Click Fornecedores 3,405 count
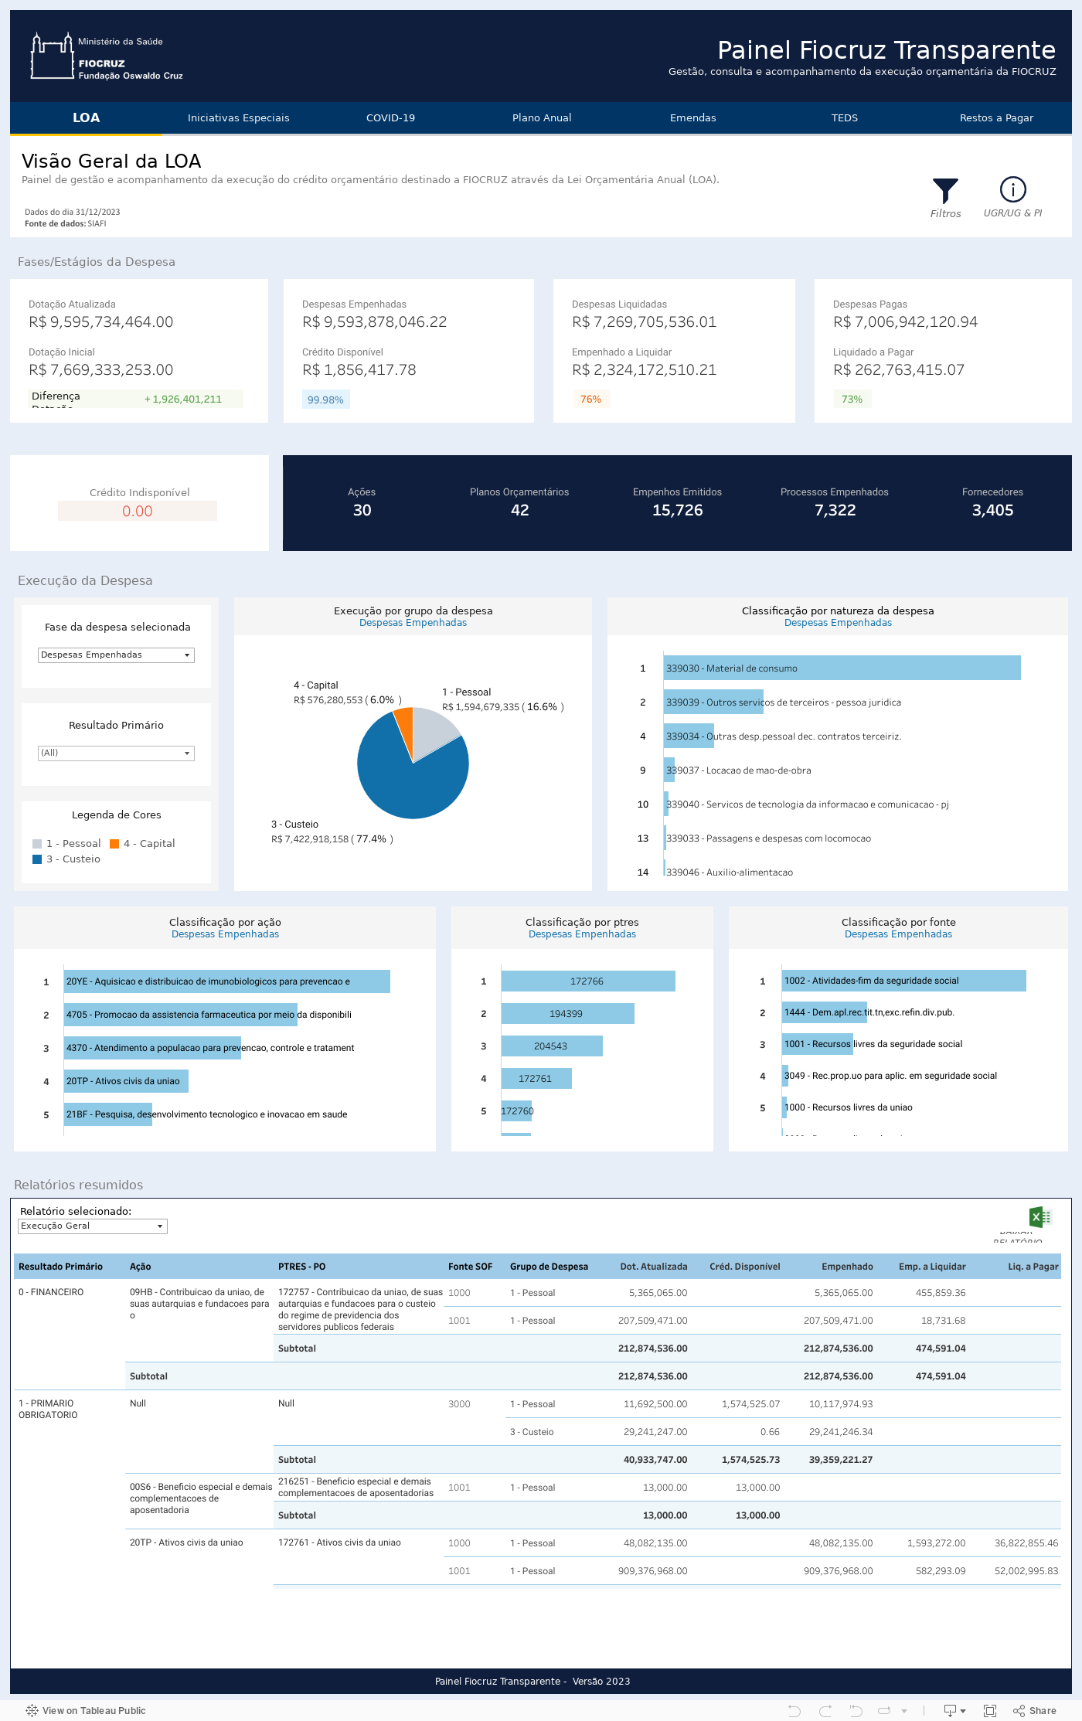The image size is (1082, 1721). coord(992,510)
